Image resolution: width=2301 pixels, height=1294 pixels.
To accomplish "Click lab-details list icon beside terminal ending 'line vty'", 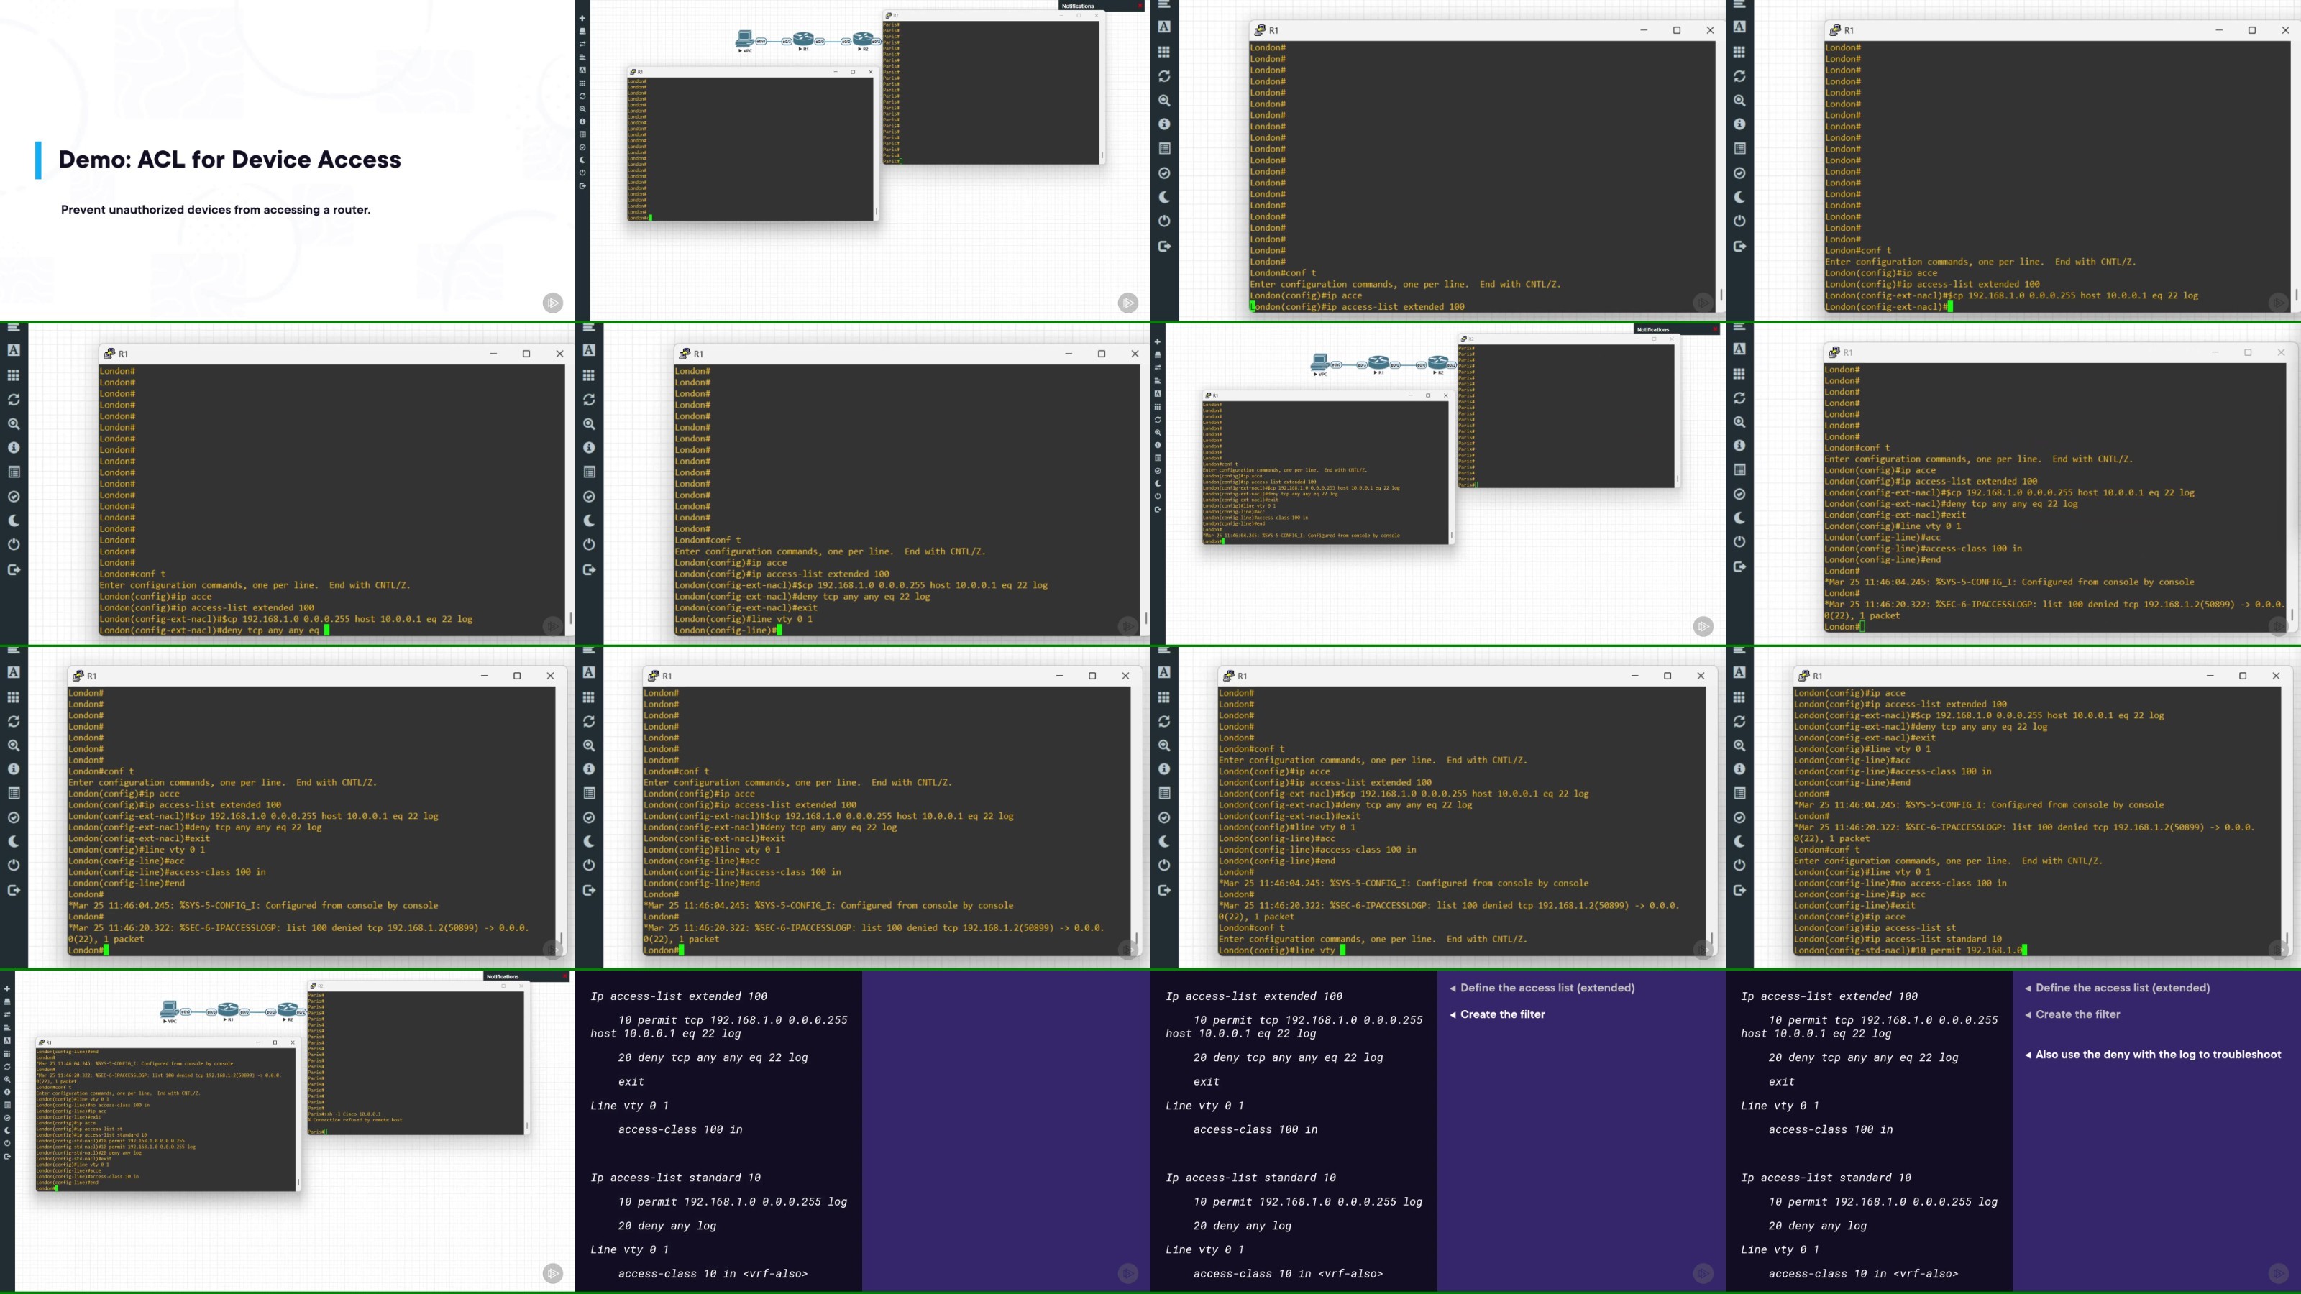I will [x=1164, y=793].
